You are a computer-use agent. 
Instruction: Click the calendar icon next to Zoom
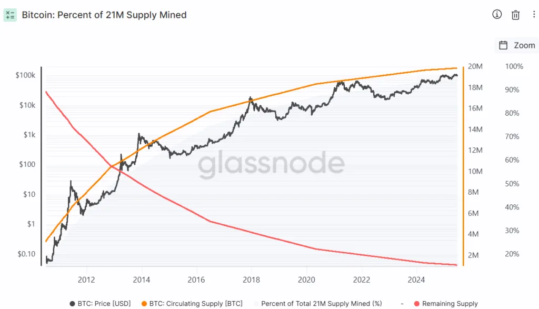coord(503,45)
